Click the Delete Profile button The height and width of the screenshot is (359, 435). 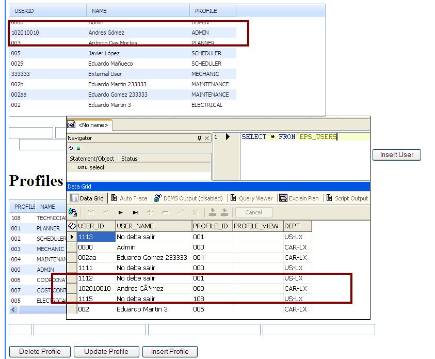tap(40, 351)
